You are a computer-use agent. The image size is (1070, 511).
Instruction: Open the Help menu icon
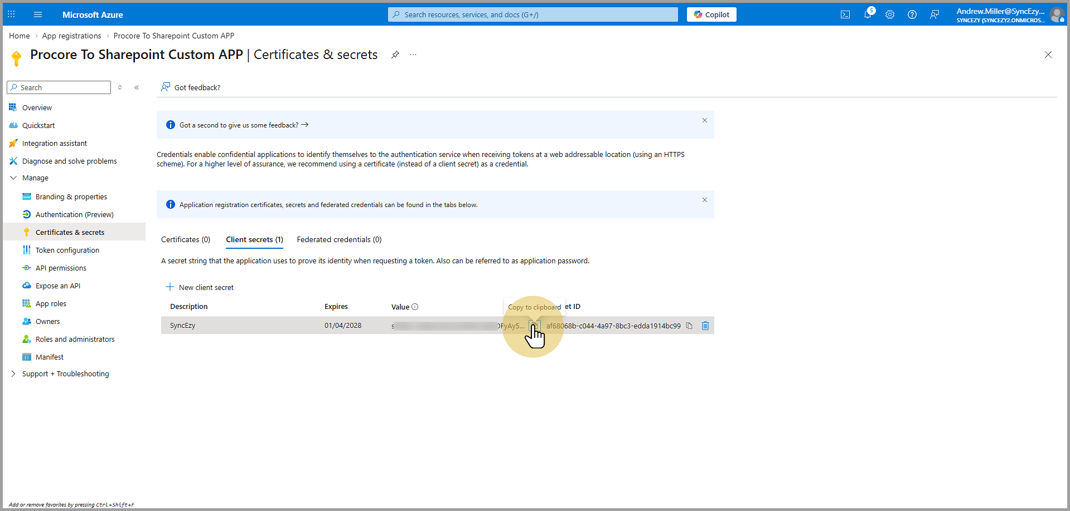point(912,14)
